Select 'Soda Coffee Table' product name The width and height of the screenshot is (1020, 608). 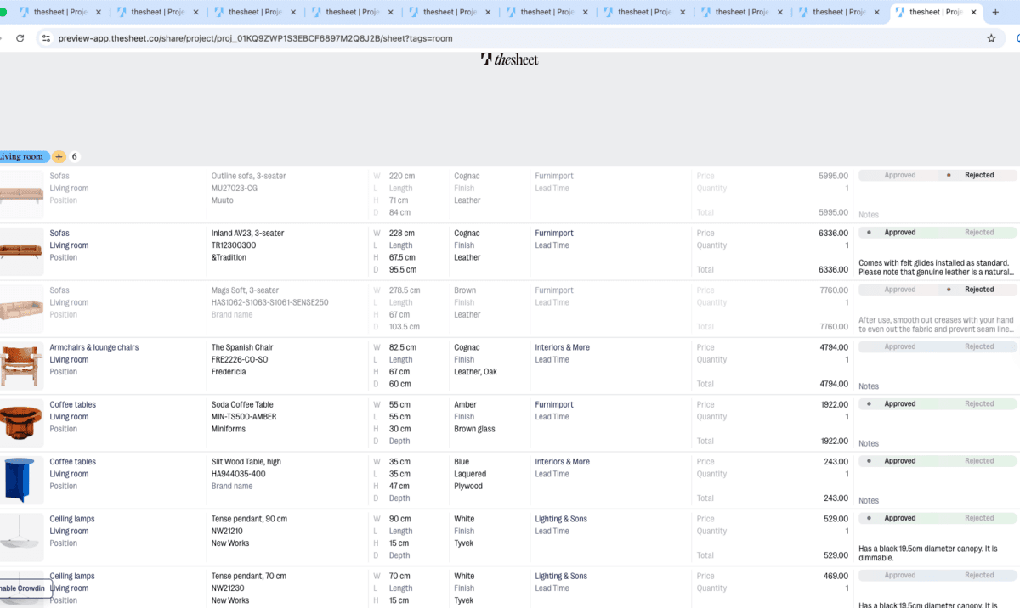[x=243, y=404]
